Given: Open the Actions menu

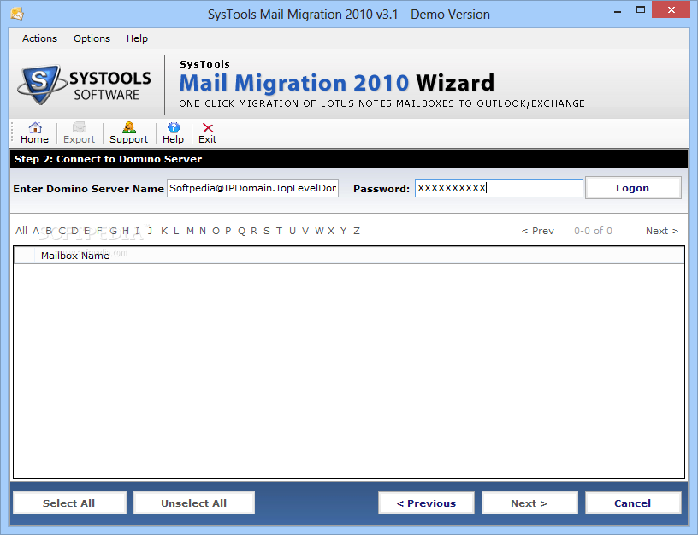Looking at the screenshot, I should pyautogui.click(x=39, y=38).
